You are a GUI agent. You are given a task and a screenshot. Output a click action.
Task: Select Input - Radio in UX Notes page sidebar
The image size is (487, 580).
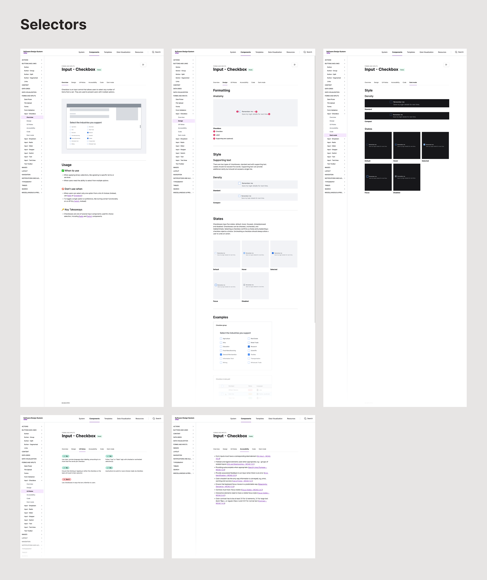28,509
